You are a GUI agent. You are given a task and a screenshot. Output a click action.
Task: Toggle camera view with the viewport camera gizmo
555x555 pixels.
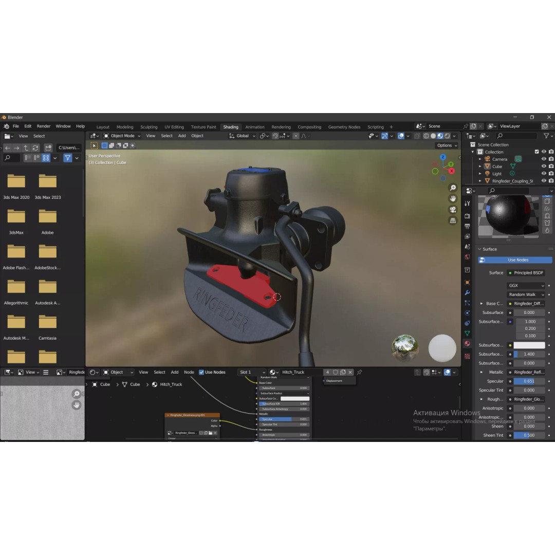453,210
